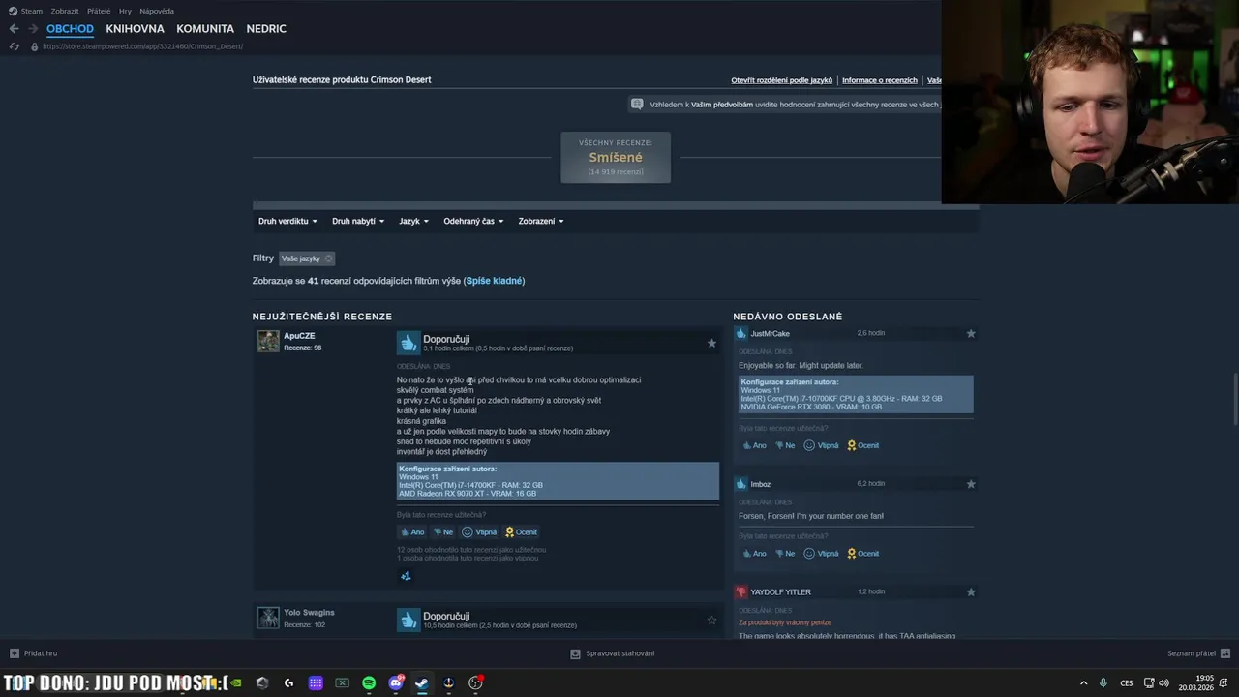Go forward with the Steam forward arrow

[x=33, y=29]
